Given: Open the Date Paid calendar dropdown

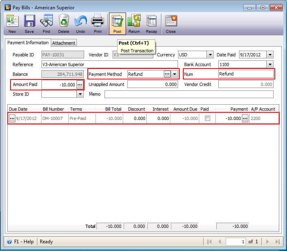Looking at the screenshot, I should [270, 55].
